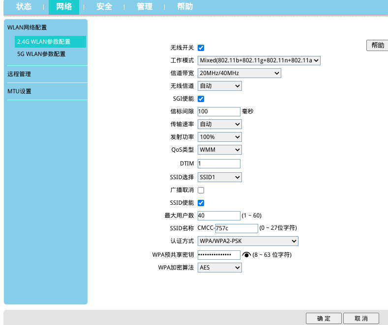This screenshot has width=388, height=325.
Task: Open the 工作模式 dropdown
Action: click(x=259, y=60)
